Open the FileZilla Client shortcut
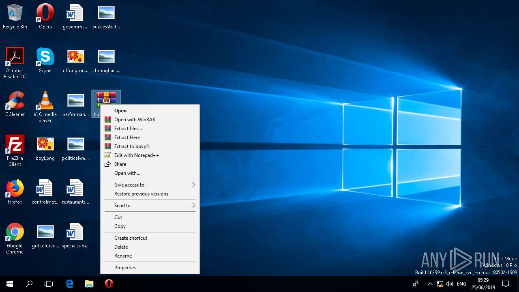 click(x=15, y=151)
